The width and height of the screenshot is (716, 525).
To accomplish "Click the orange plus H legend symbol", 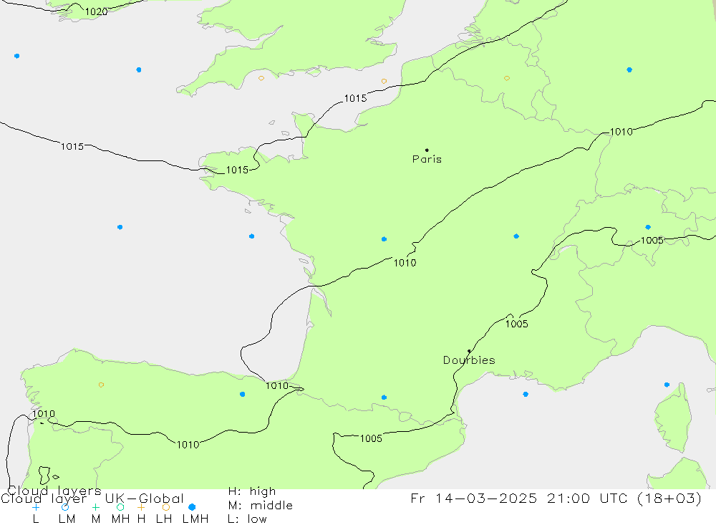I will point(141,507).
